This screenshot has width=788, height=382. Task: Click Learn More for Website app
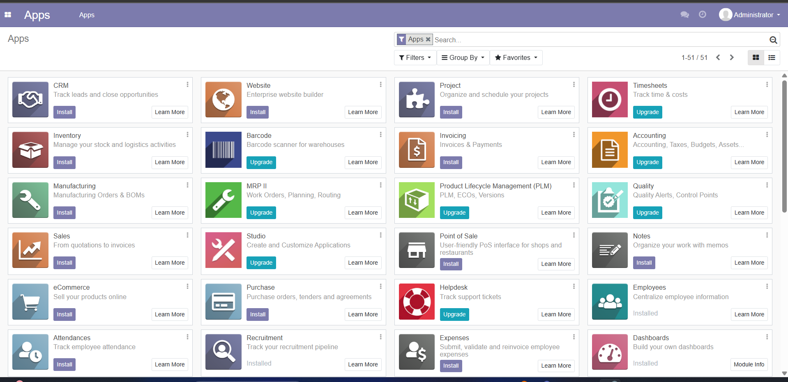pos(363,112)
